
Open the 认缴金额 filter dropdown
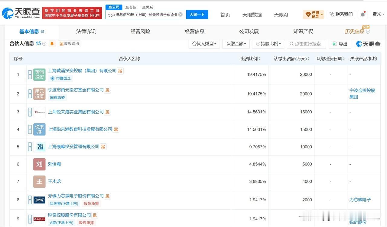236,44
